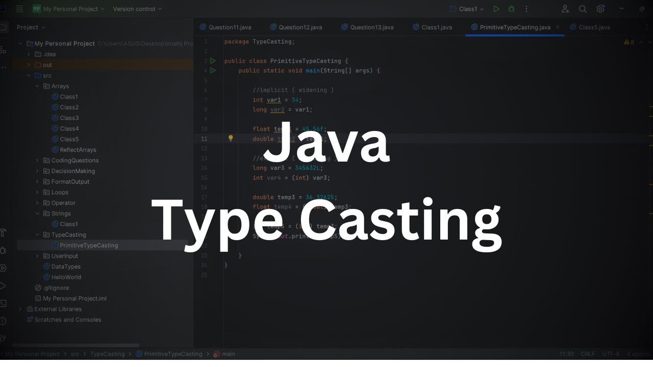Expand the .idea folder
Screen dimensions: 653x367
30,54
